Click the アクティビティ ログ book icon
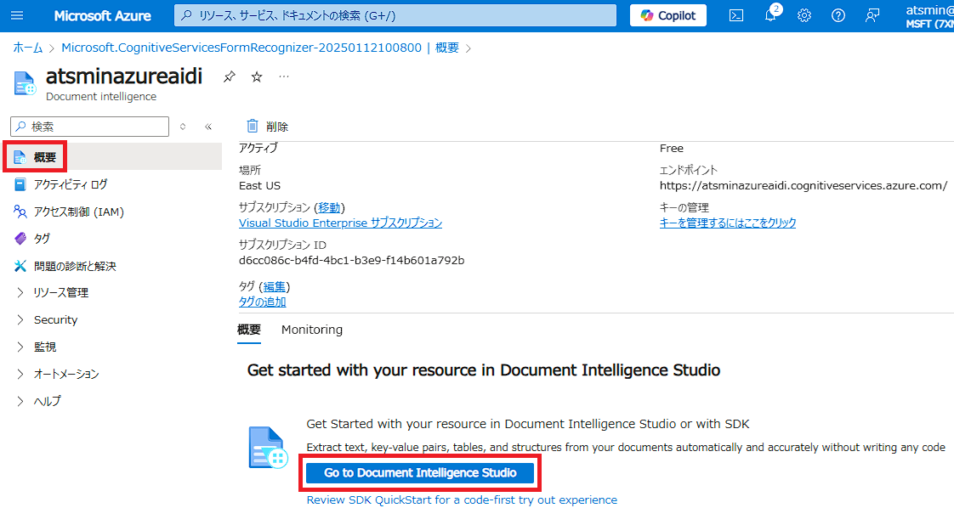The image size is (954, 508). tap(20, 184)
